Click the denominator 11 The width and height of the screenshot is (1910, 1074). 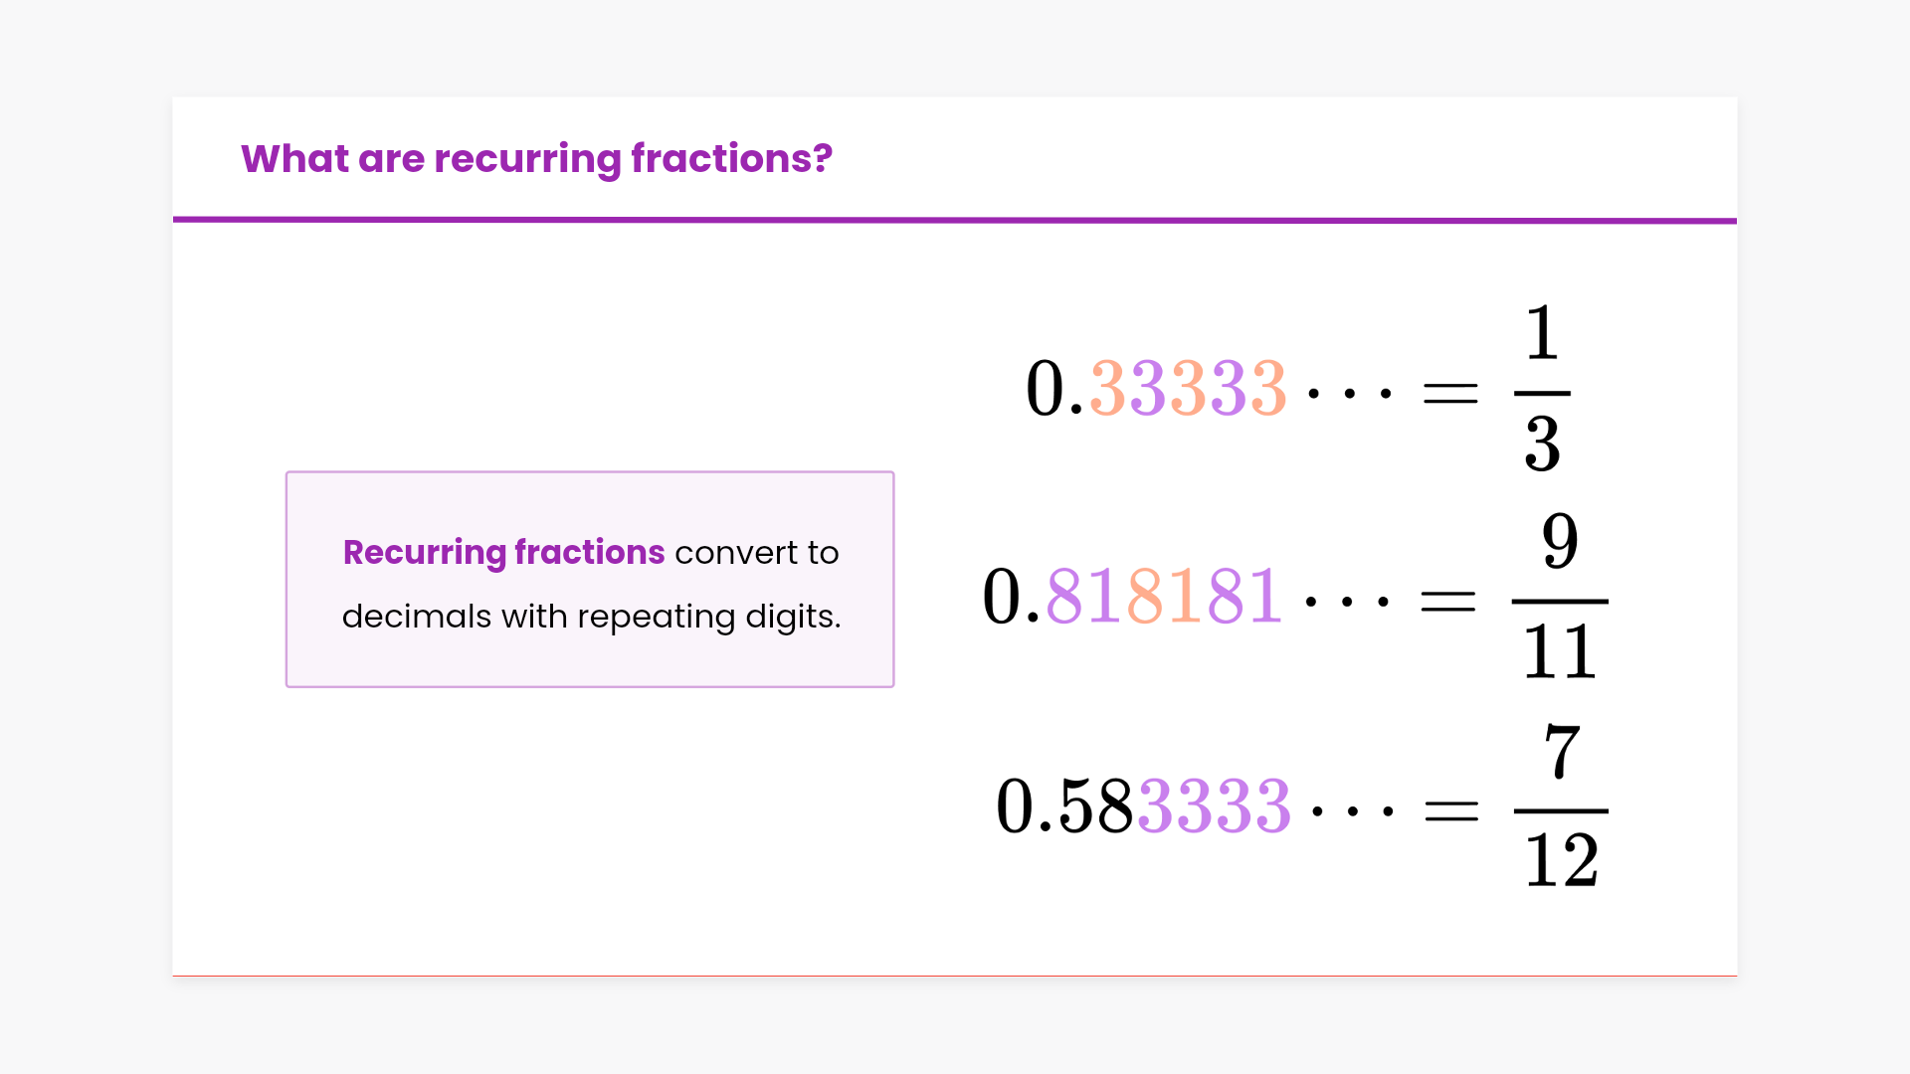tap(1560, 652)
